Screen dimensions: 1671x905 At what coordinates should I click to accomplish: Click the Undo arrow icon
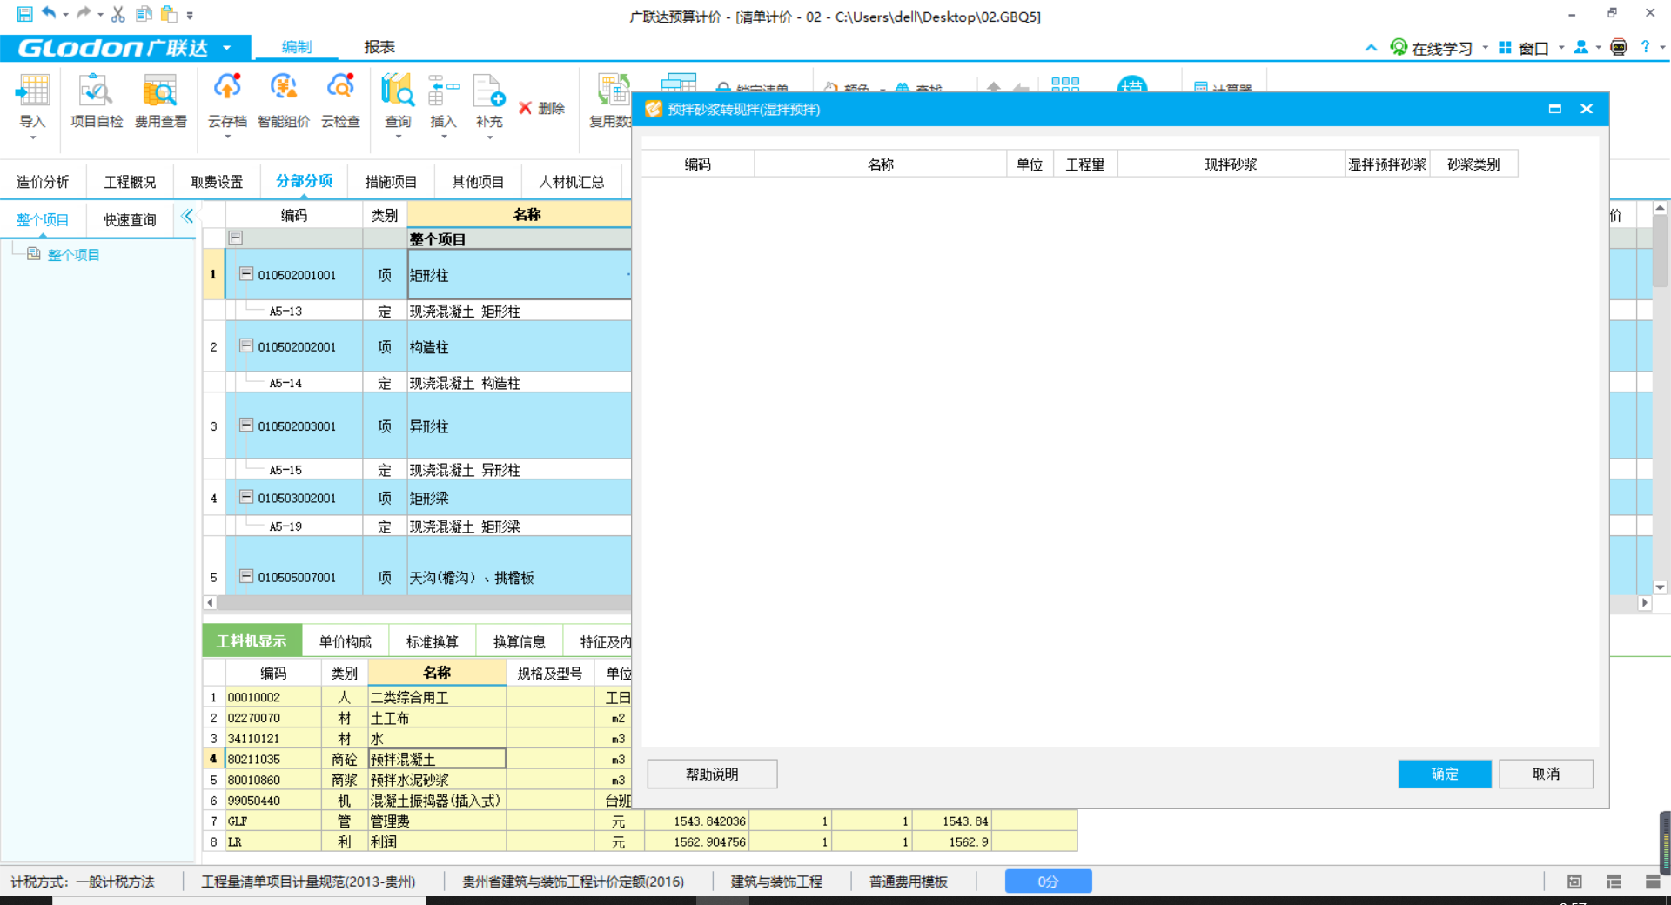[49, 13]
